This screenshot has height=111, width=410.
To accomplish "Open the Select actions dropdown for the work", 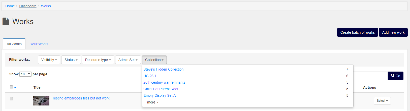I will click(x=382, y=101).
